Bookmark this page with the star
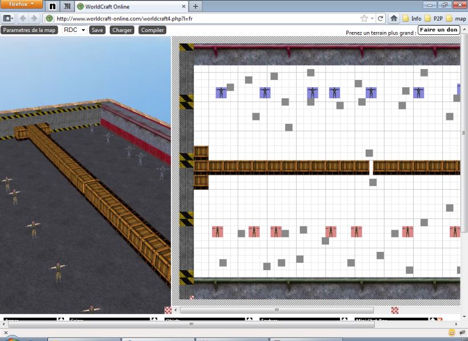The image size is (468, 341). [364, 18]
